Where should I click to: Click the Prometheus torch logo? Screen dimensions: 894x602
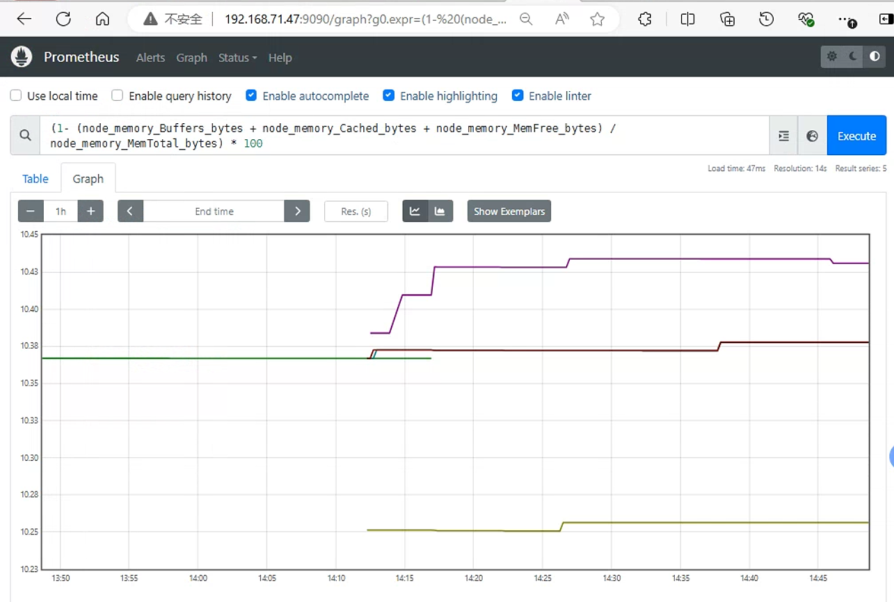[22, 57]
